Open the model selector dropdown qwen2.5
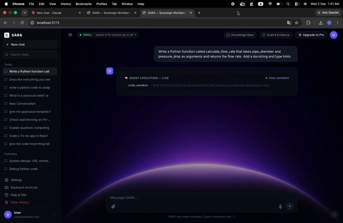The image size is (343, 223). click(108, 35)
